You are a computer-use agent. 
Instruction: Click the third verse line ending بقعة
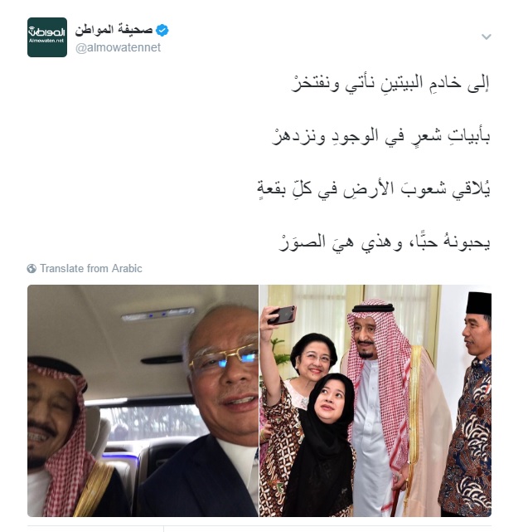pyautogui.click(x=373, y=189)
